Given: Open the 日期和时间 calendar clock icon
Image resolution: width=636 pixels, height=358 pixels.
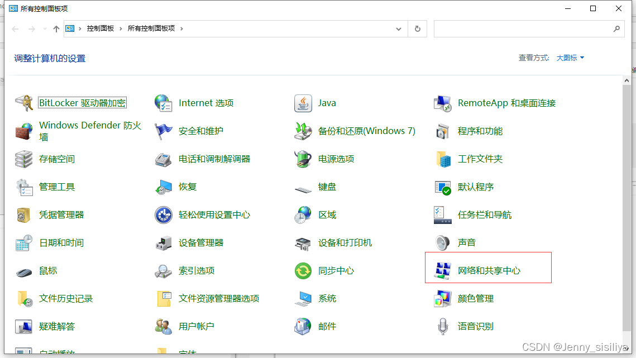Looking at the screenshot, I should (24, 243).
